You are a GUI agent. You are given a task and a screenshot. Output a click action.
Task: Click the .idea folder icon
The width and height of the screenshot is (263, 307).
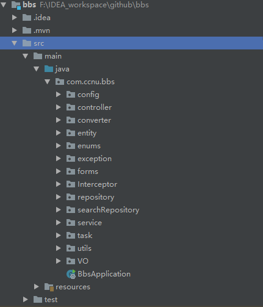click(x=27, y=18)
